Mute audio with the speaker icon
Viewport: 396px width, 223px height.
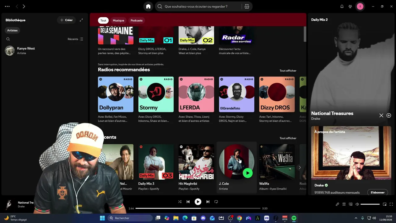coord(357,204)
